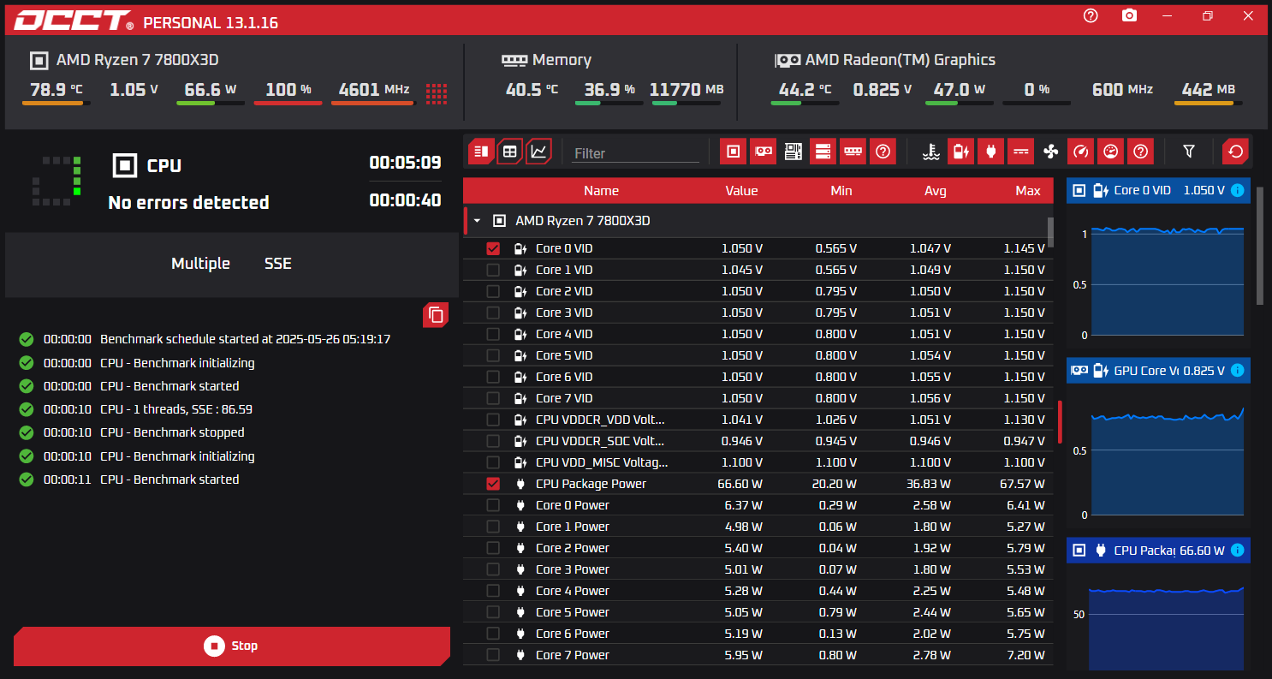Click the 'Multiple' mode label

[x=200, y=264]
